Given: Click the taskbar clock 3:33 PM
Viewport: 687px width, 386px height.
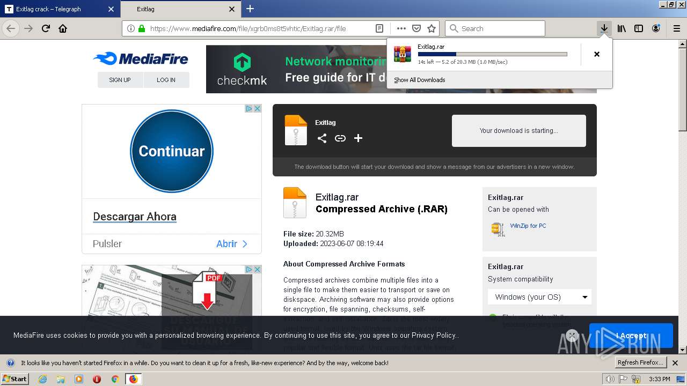Looking at the screenshot, I should 660,379.
